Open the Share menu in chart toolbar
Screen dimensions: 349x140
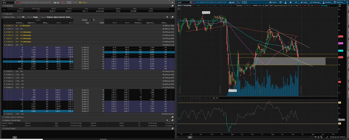273,2
